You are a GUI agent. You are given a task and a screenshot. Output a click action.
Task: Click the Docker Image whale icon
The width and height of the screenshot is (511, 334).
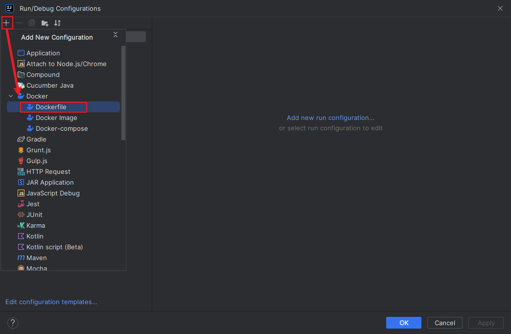click(x=30, y=118)
